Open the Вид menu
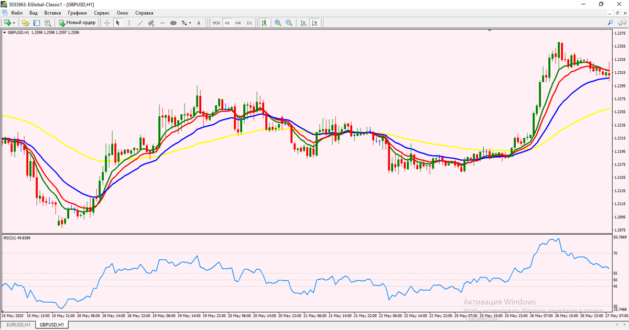Image resolution: width=629 pixels, height=330 pixels. [34, 13]
